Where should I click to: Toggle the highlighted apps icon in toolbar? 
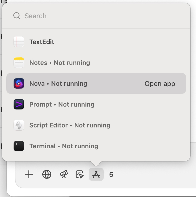(96, 175)
